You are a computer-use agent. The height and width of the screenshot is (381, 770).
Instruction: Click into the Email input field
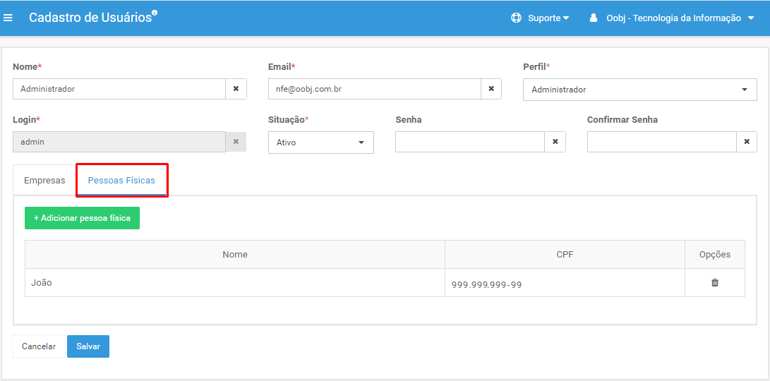coord(375,89)
